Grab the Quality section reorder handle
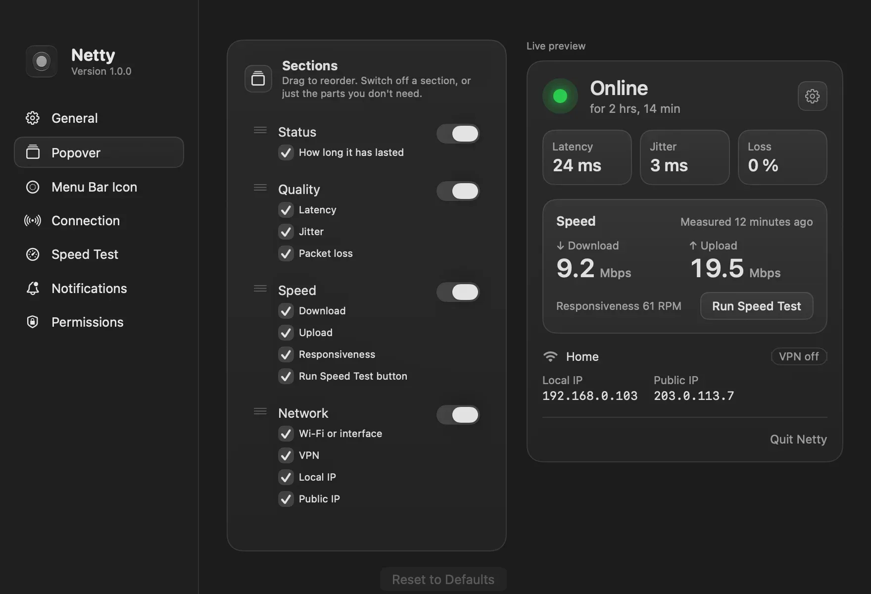 [260, 188]
